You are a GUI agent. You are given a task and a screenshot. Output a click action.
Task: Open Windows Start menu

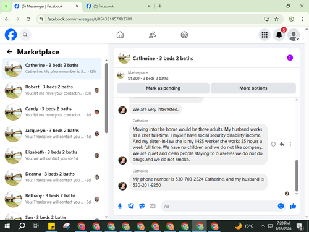[x=7, y=226]
